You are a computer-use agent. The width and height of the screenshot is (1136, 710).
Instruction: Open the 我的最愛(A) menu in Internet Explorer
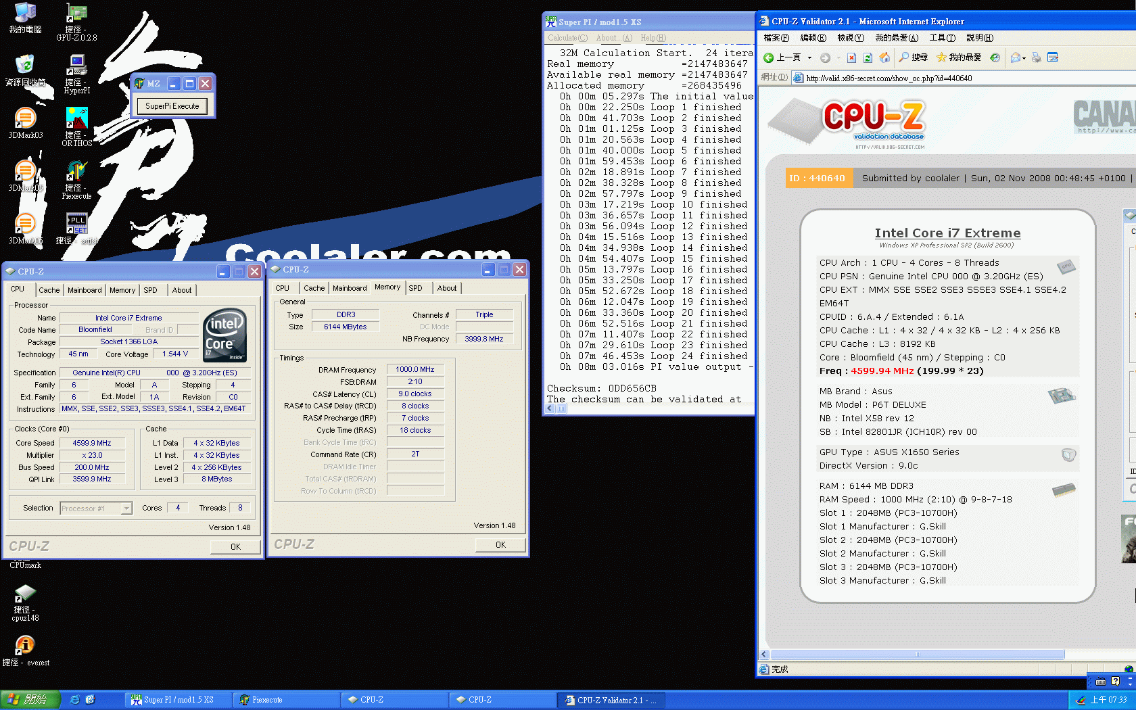(x=897, y=38)
